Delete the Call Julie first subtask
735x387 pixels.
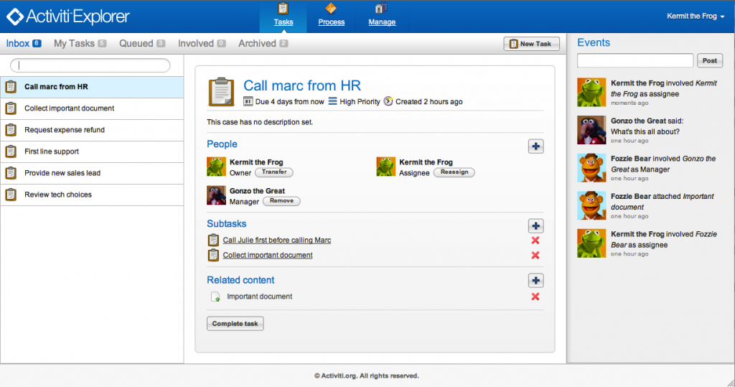(535, 241)
